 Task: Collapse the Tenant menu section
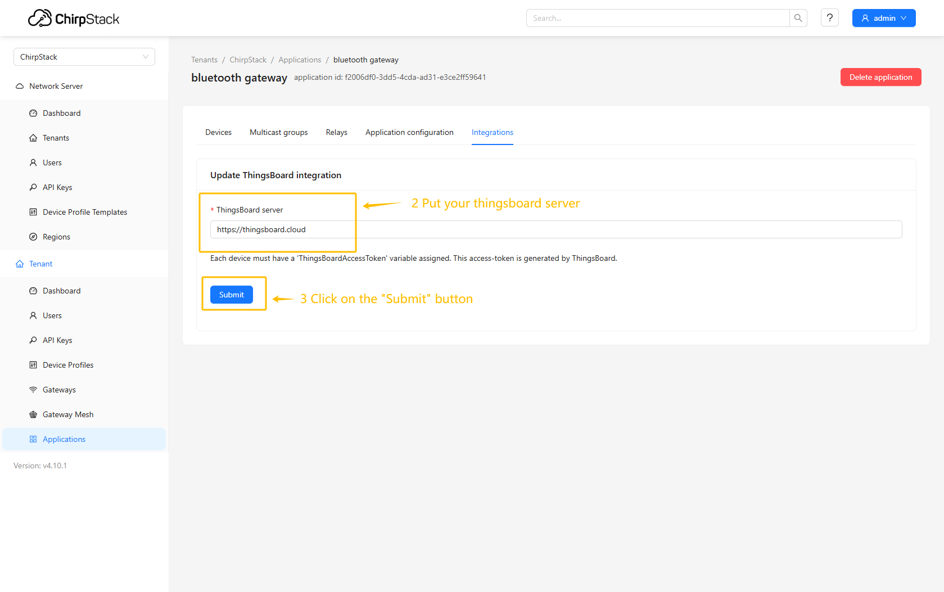(40, 264)
